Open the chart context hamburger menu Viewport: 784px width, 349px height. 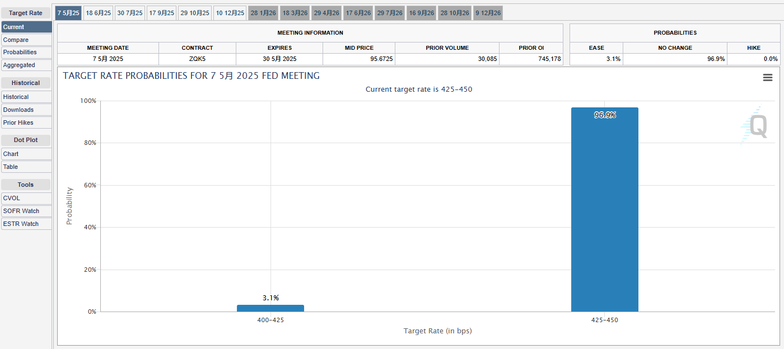[x=768, y=78]
